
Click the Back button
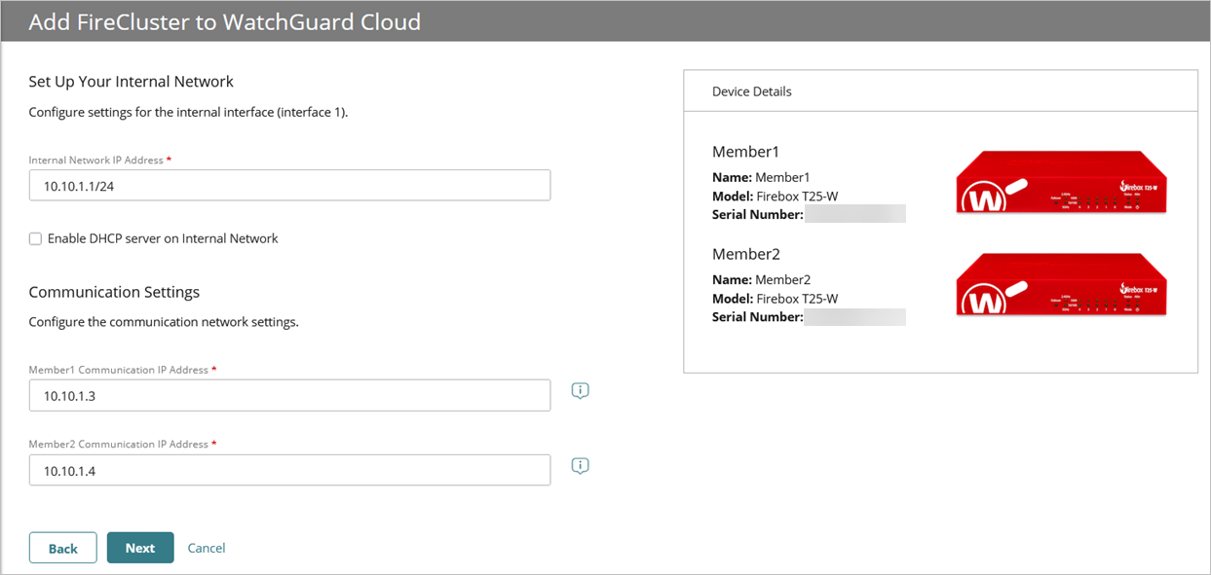(x=62, y=547)
